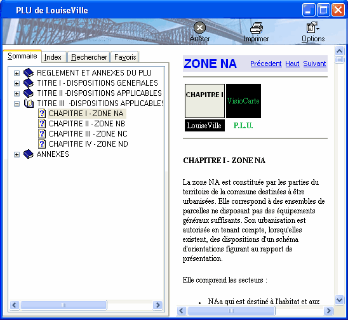The height and width of the screenshot is (320, 348).
Task: Click the open book icon for TITRE III
Action: (x=29, y=103)
